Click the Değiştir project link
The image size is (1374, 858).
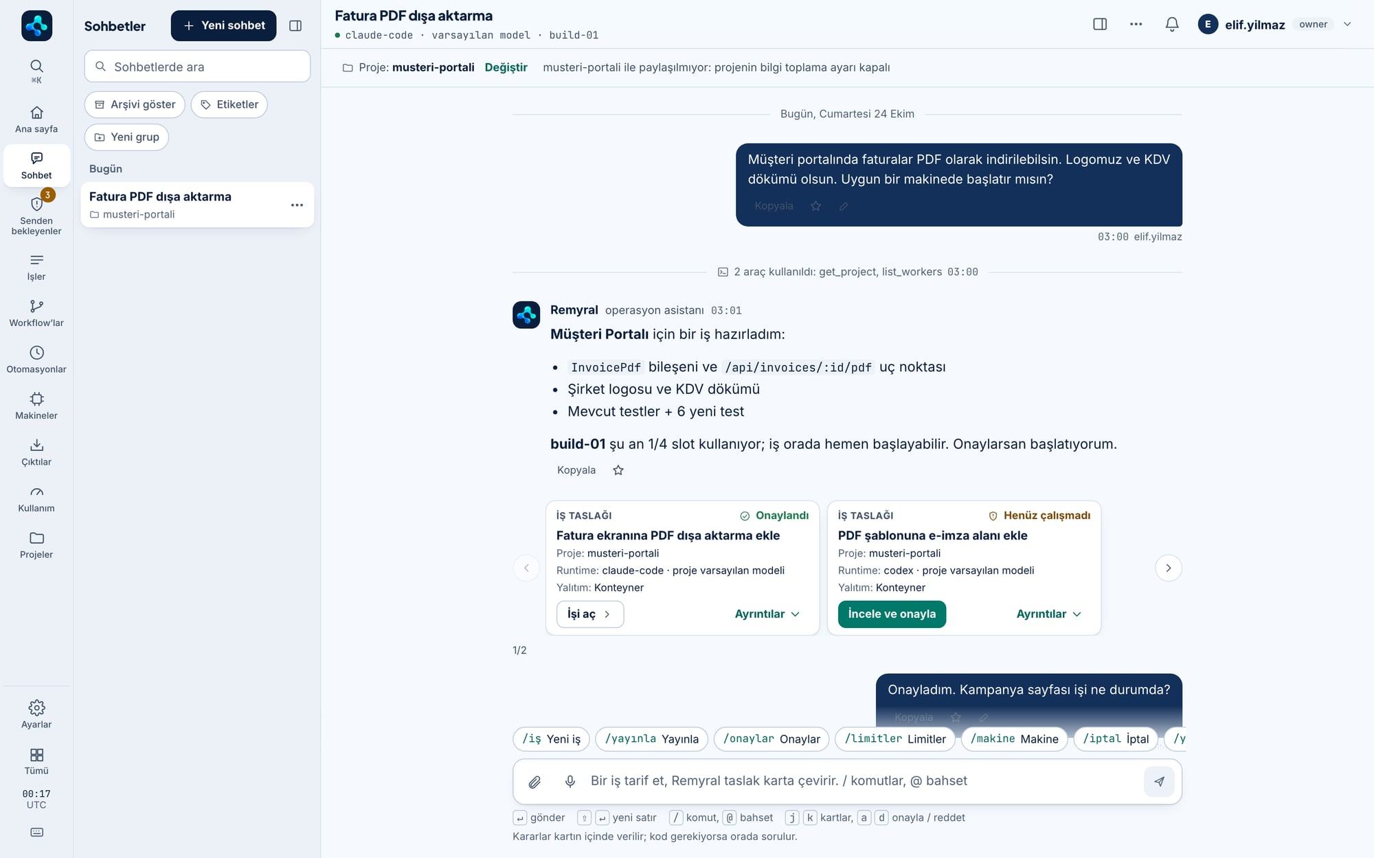pos(506,67)
